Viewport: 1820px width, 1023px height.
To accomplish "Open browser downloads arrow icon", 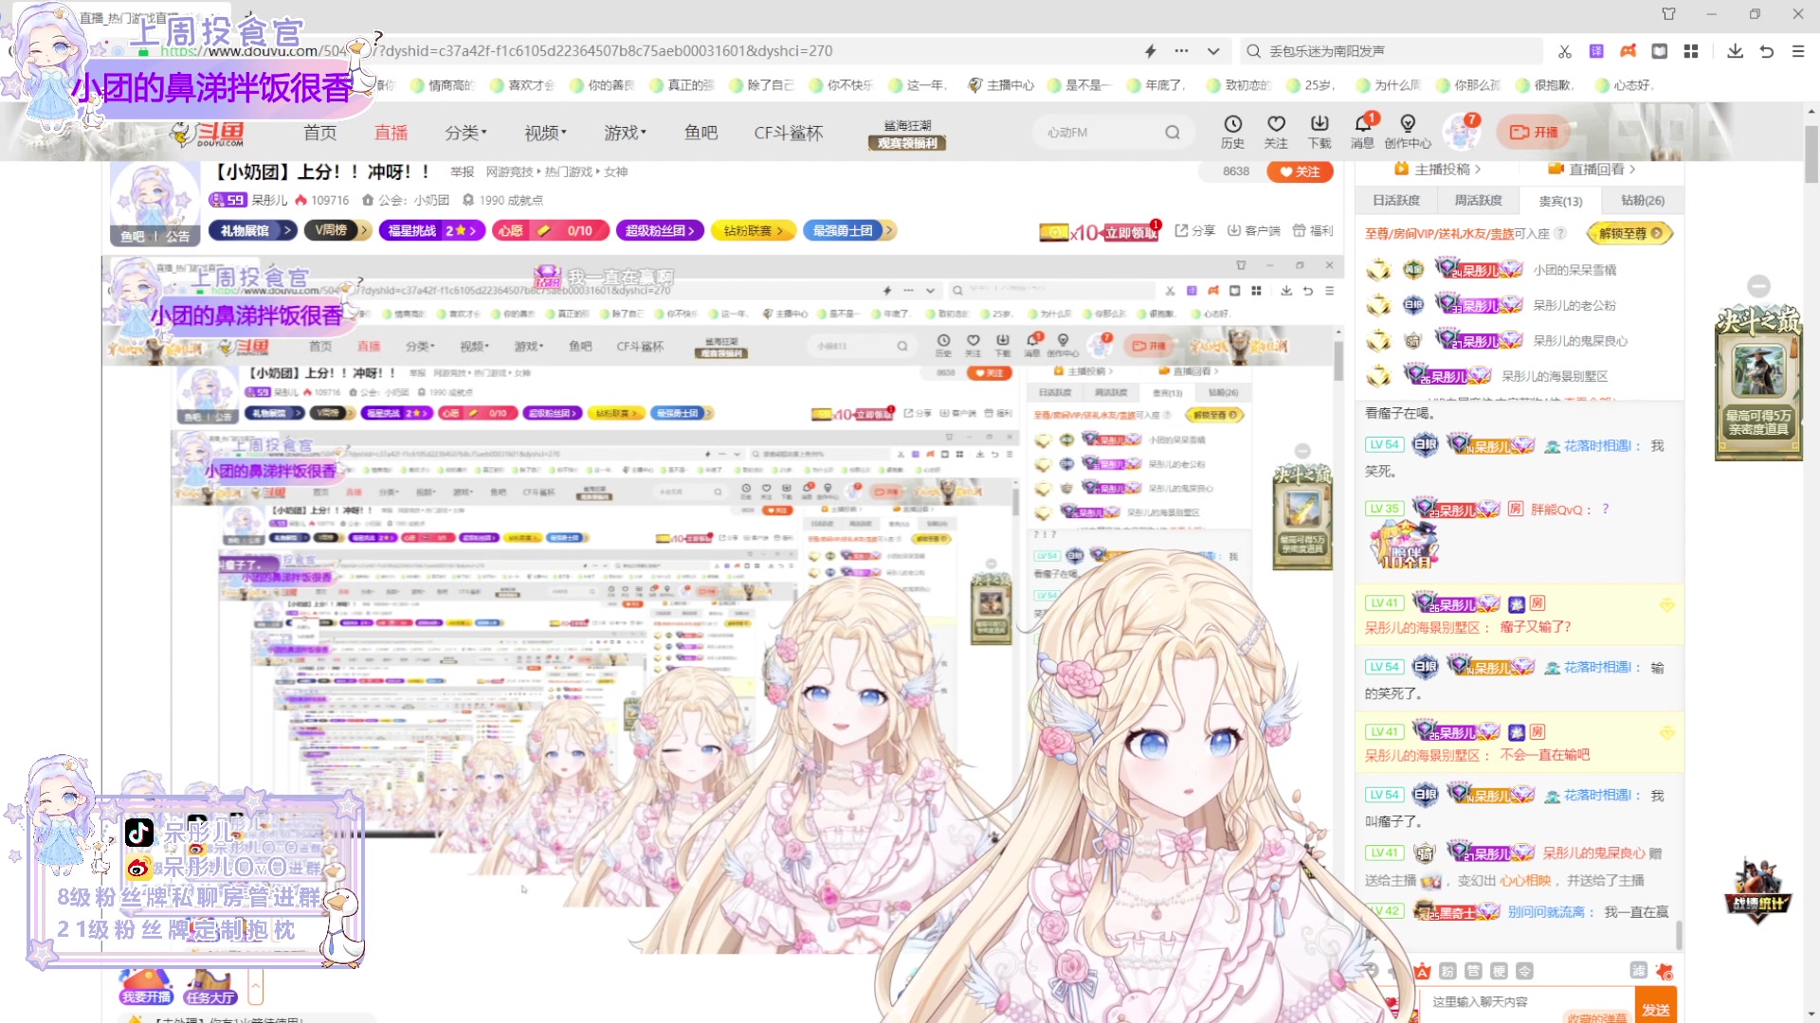I will [1735, 51].
